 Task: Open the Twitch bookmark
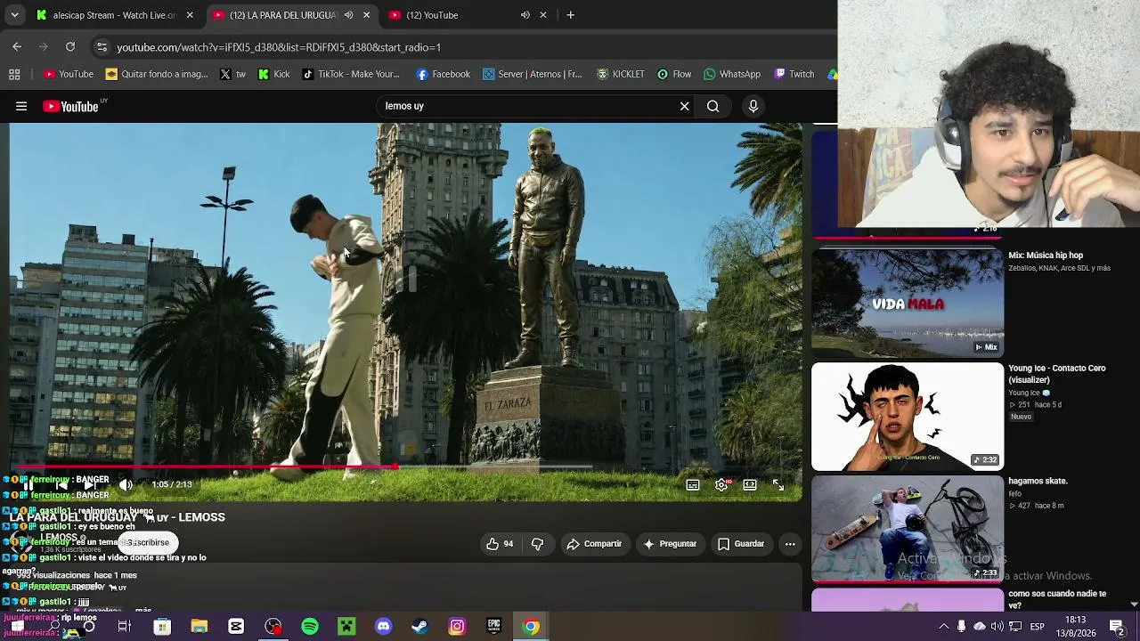tap(794, 75)
